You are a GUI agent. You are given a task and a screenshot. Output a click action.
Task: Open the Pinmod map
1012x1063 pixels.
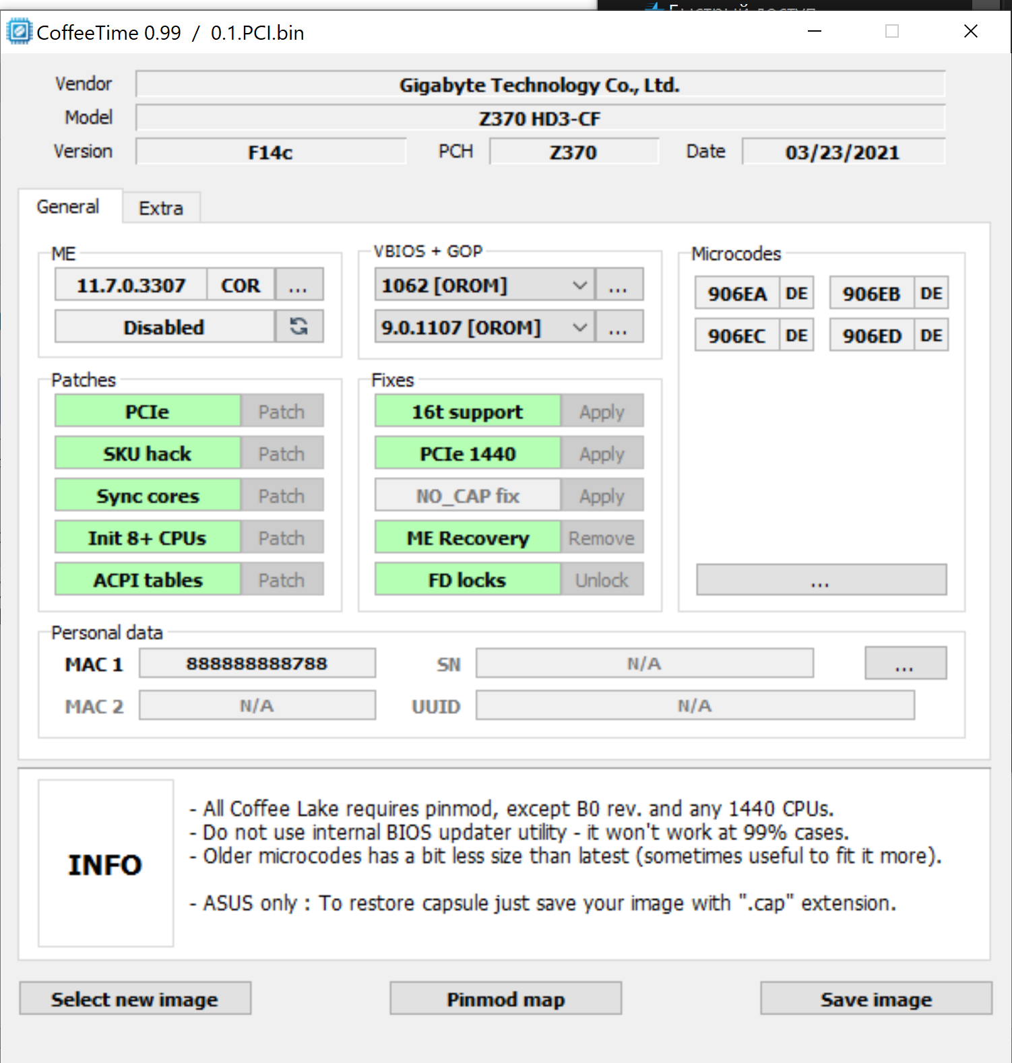(505, 998)
